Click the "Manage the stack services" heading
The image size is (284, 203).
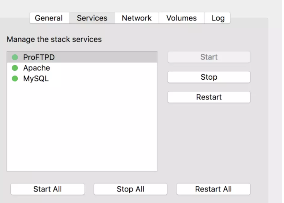click(54, 39)
